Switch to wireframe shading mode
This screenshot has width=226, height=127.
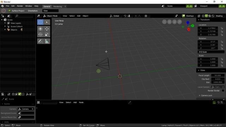(x=203, y=16)
